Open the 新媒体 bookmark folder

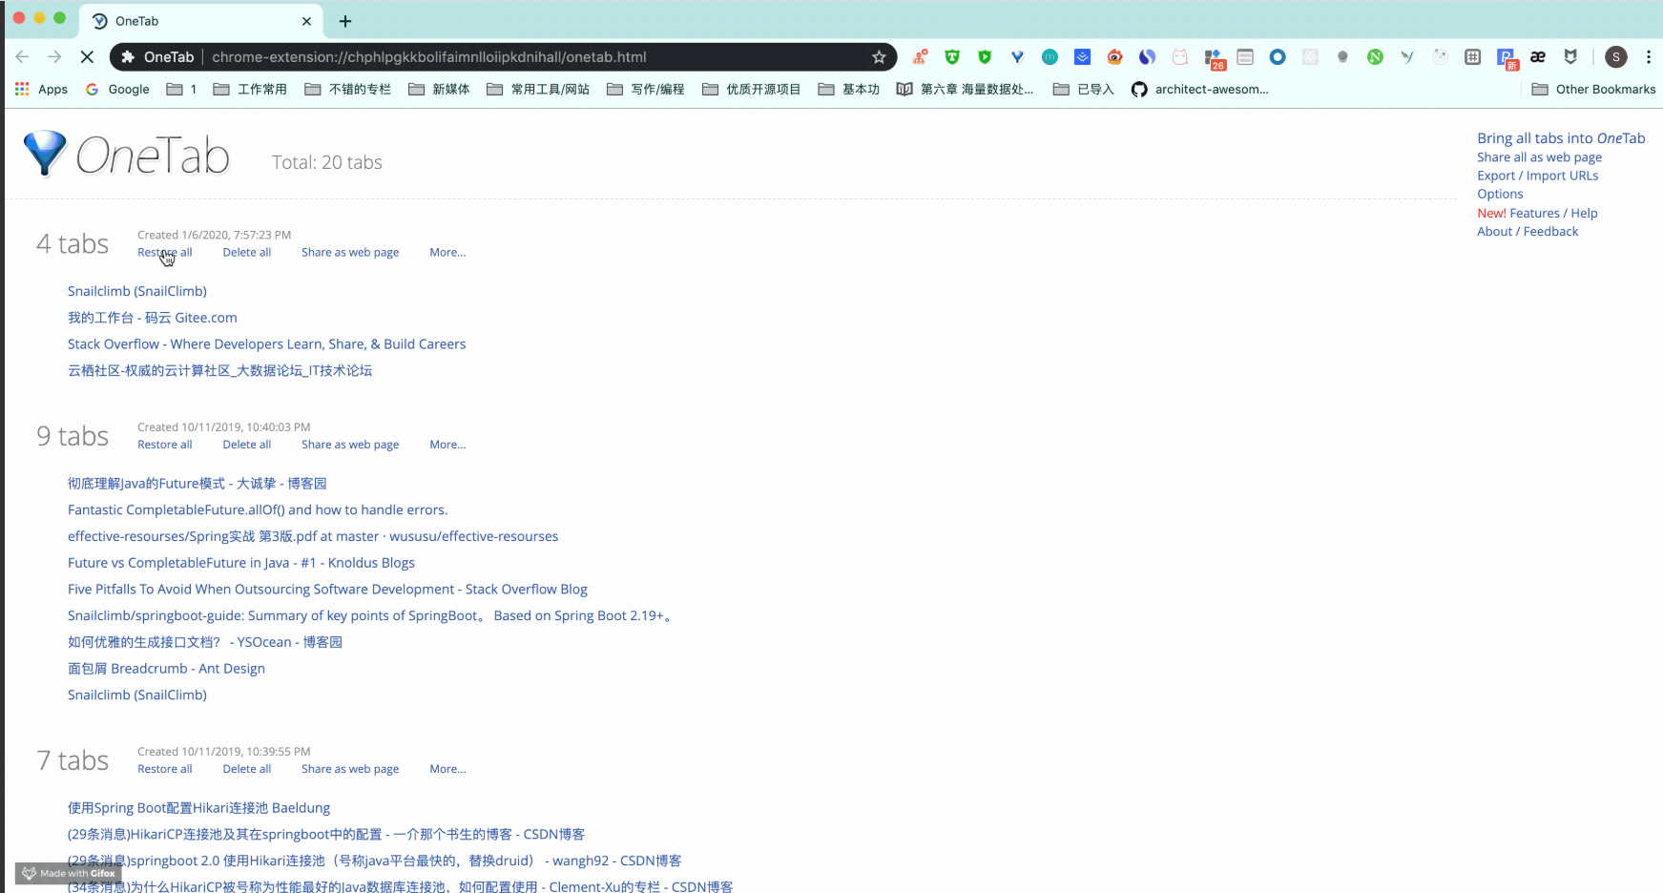pyautogui.click(x=439, y=90)
